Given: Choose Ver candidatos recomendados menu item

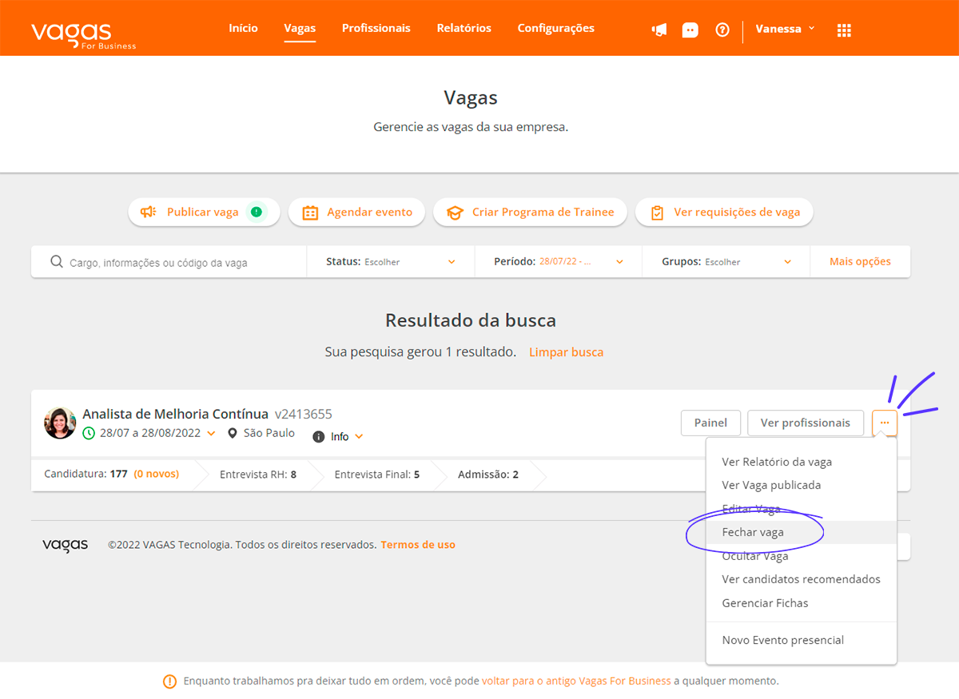Looking at the screenshot, I should 802,579.
